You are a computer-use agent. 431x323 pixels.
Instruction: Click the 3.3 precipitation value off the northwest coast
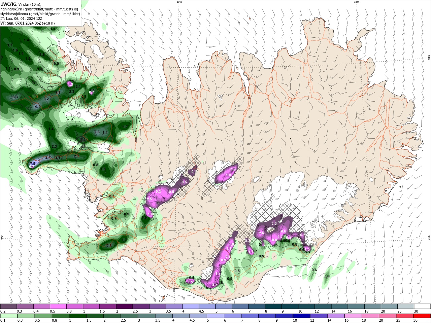15,97
